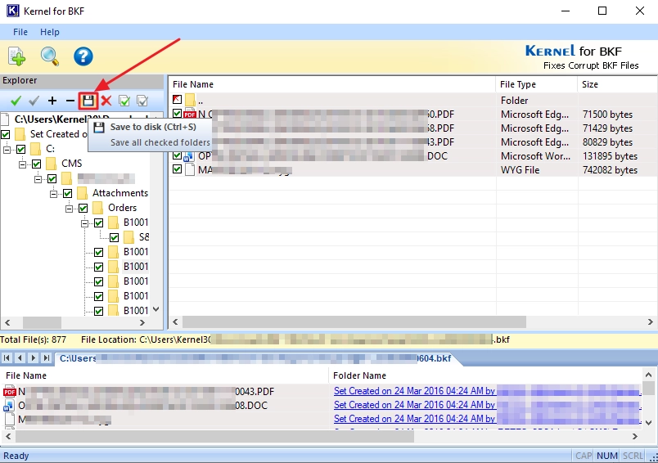Select the open .bkf file tab
Viewport: 658px width, 463px height.
[255, 358]
